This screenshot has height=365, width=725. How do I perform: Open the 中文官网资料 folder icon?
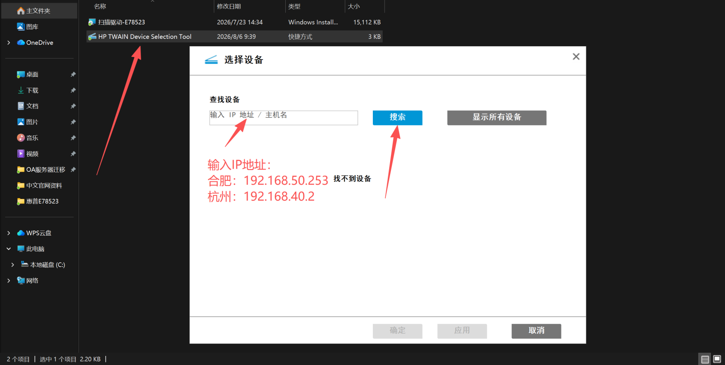tap(21, 186)
